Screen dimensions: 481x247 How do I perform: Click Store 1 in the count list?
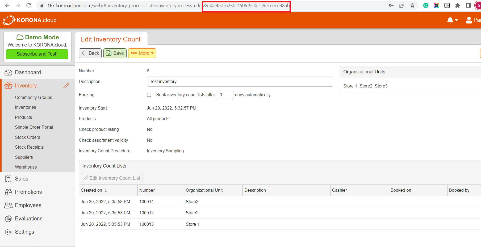pos(193,224)
